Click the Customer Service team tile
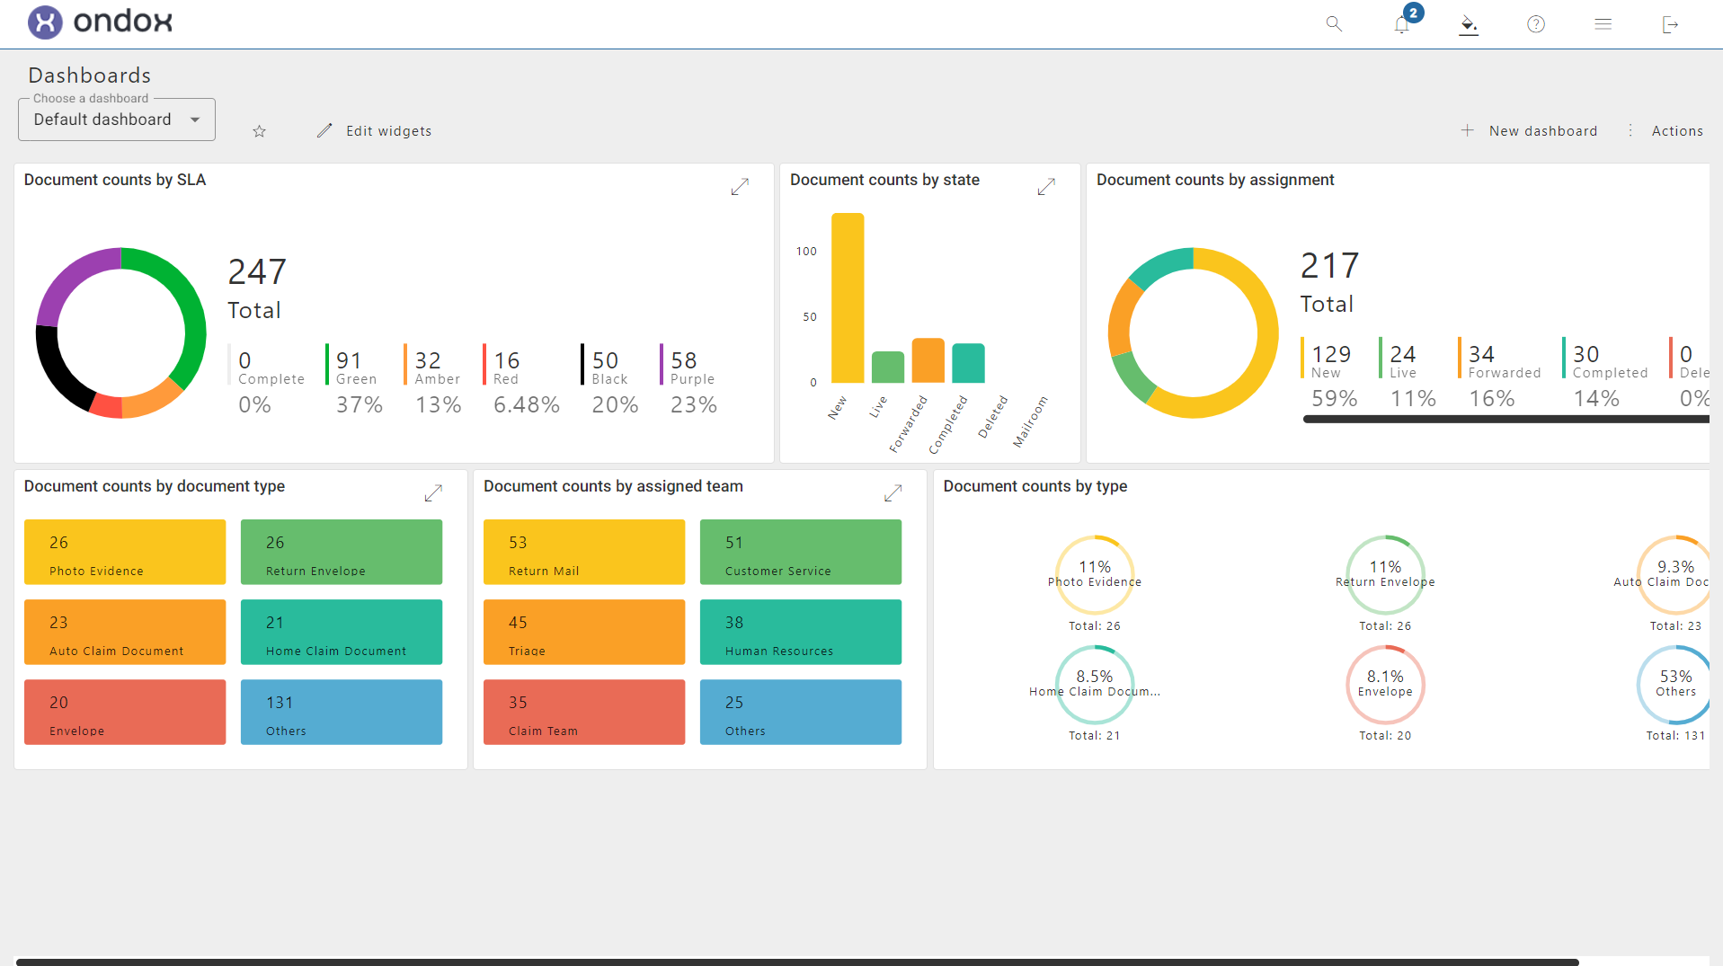Image resolution: width=1723 pixels, height=966 pixels. tap(800, 552)
